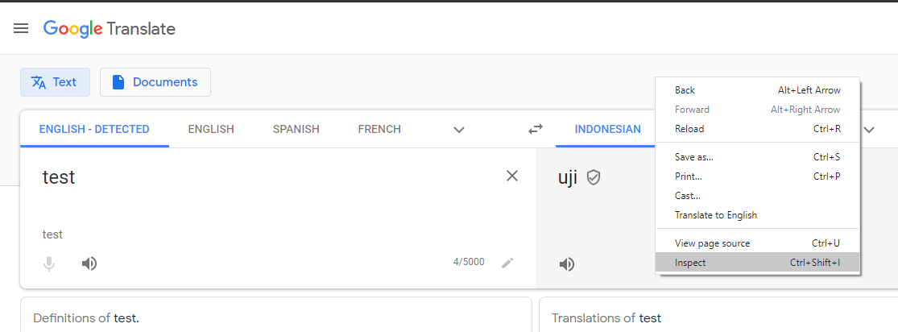Click the pencil handwriting input icon
The image size is (898, 332).
(507, 264)
